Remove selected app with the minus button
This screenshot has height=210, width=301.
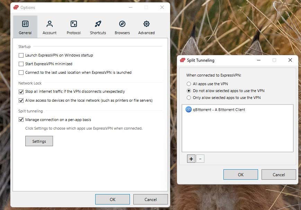[200, 159]
